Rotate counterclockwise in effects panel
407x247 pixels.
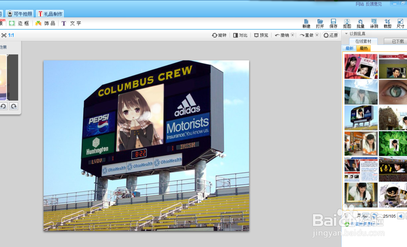(x=3, y=106)
